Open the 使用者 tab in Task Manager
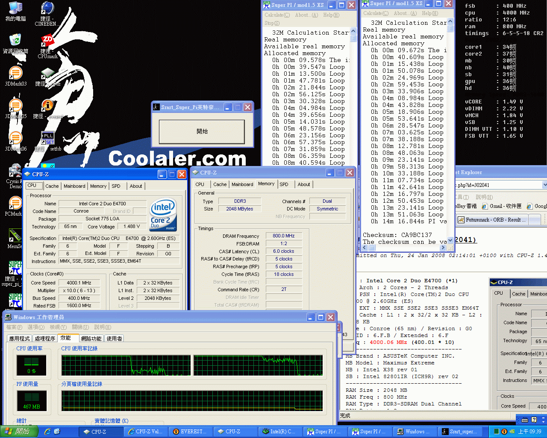The height and width of the screenshot is (438, 547). (x=114, y=338)
